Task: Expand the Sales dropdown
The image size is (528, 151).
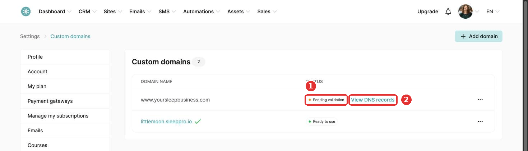Action: (267, 12)
